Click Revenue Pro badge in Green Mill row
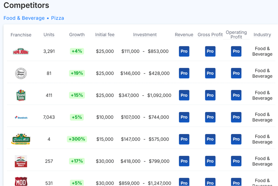278x186 pixels. [x=184, y=139]
